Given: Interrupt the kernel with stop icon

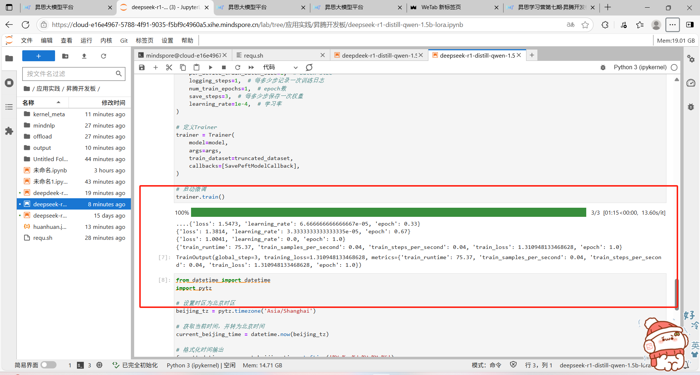Looking at the screenshot, I should coord(224,67).
